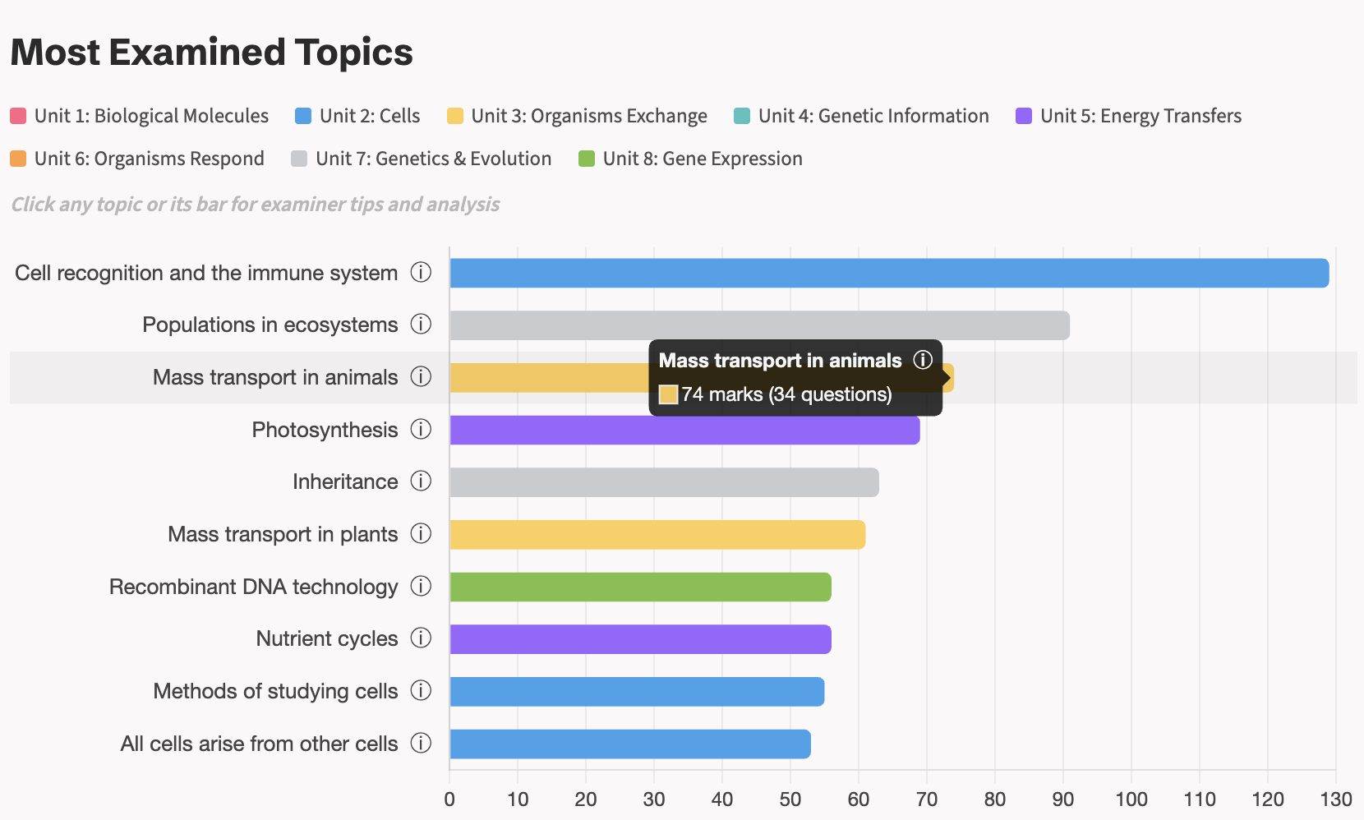Click the Inheritance info icon

pyautogui.click(x=421, y=481)
